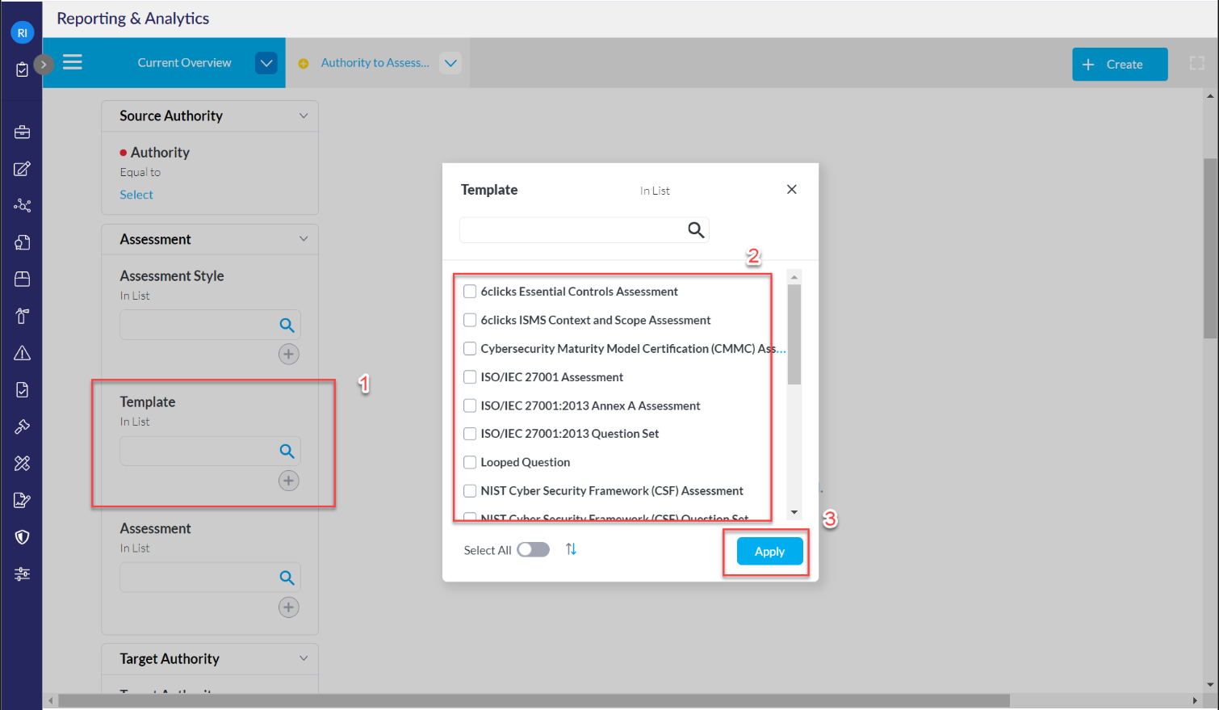1219x710 pixels.
Task: Click the Apply button in the Template dialog
Action: click(768, 551)
